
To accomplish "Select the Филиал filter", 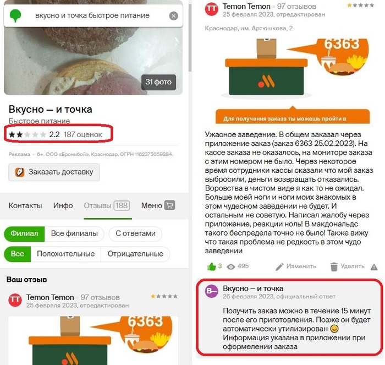I will coord(24,233).
